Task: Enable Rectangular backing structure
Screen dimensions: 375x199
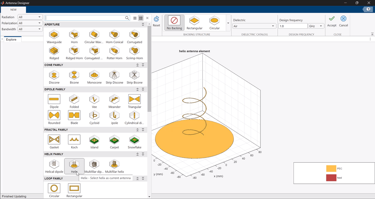Action: point(194,23)
